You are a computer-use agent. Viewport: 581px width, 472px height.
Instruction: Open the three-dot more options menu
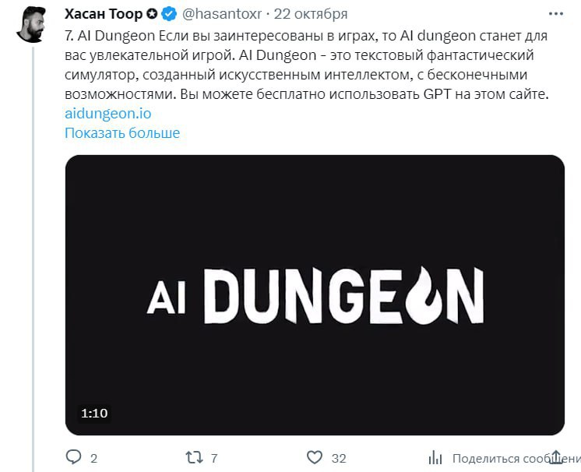(556, 14)
